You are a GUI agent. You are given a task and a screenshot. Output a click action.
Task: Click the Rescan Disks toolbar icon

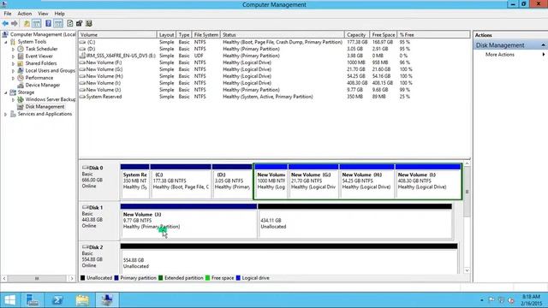[x=80, y=23]
